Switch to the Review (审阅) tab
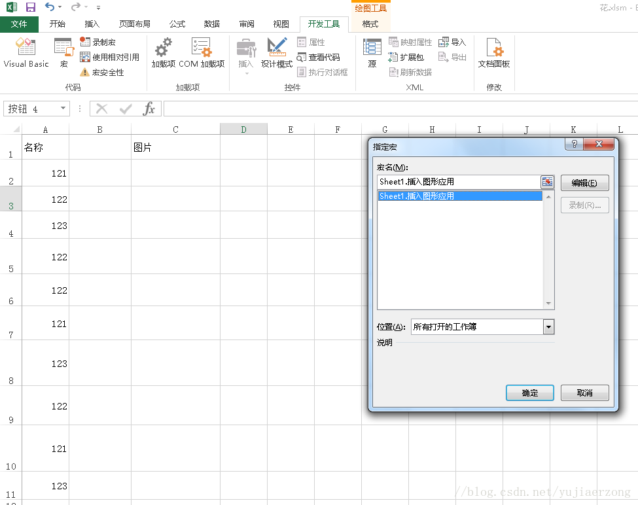This screenshot has height=505, width=638. pyautogui.click(x=247, y=24)
